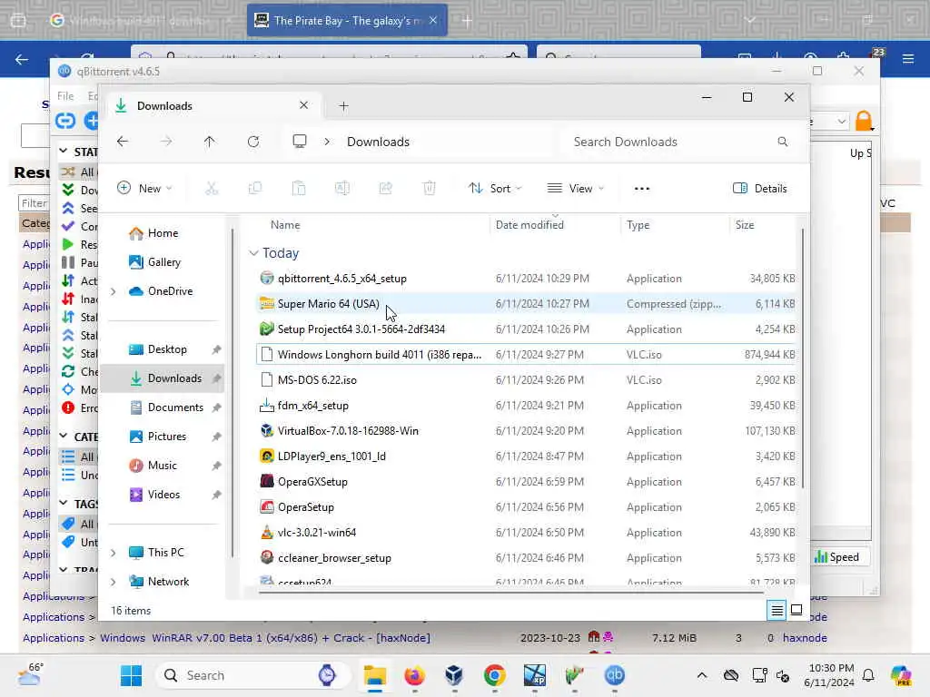This screenshot has width=930, height=697.
Task: Select The Pirate Bay browser tab
Action: tap(347, 21)
